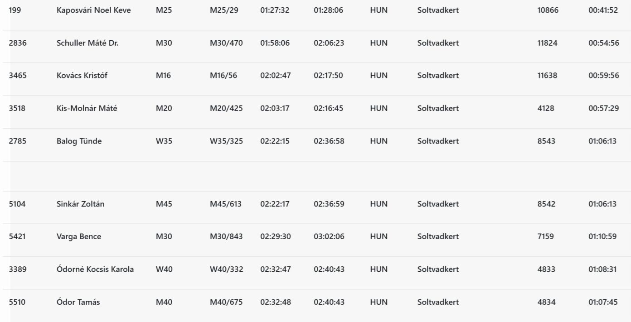
Task: Click runner name Sinkár Zoltán
Action: click(80, 204)
